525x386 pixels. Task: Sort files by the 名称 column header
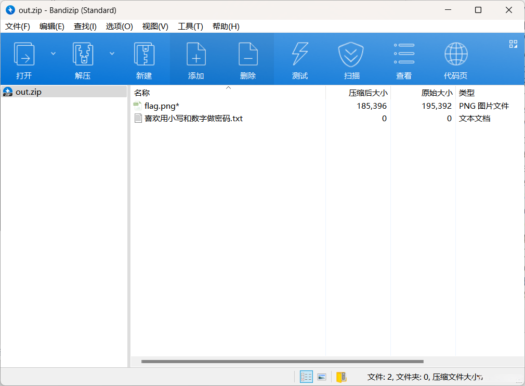pos(141,93)
